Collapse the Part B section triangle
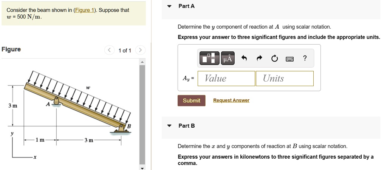Viewport: 387px width, 170px height. (169, 126)
